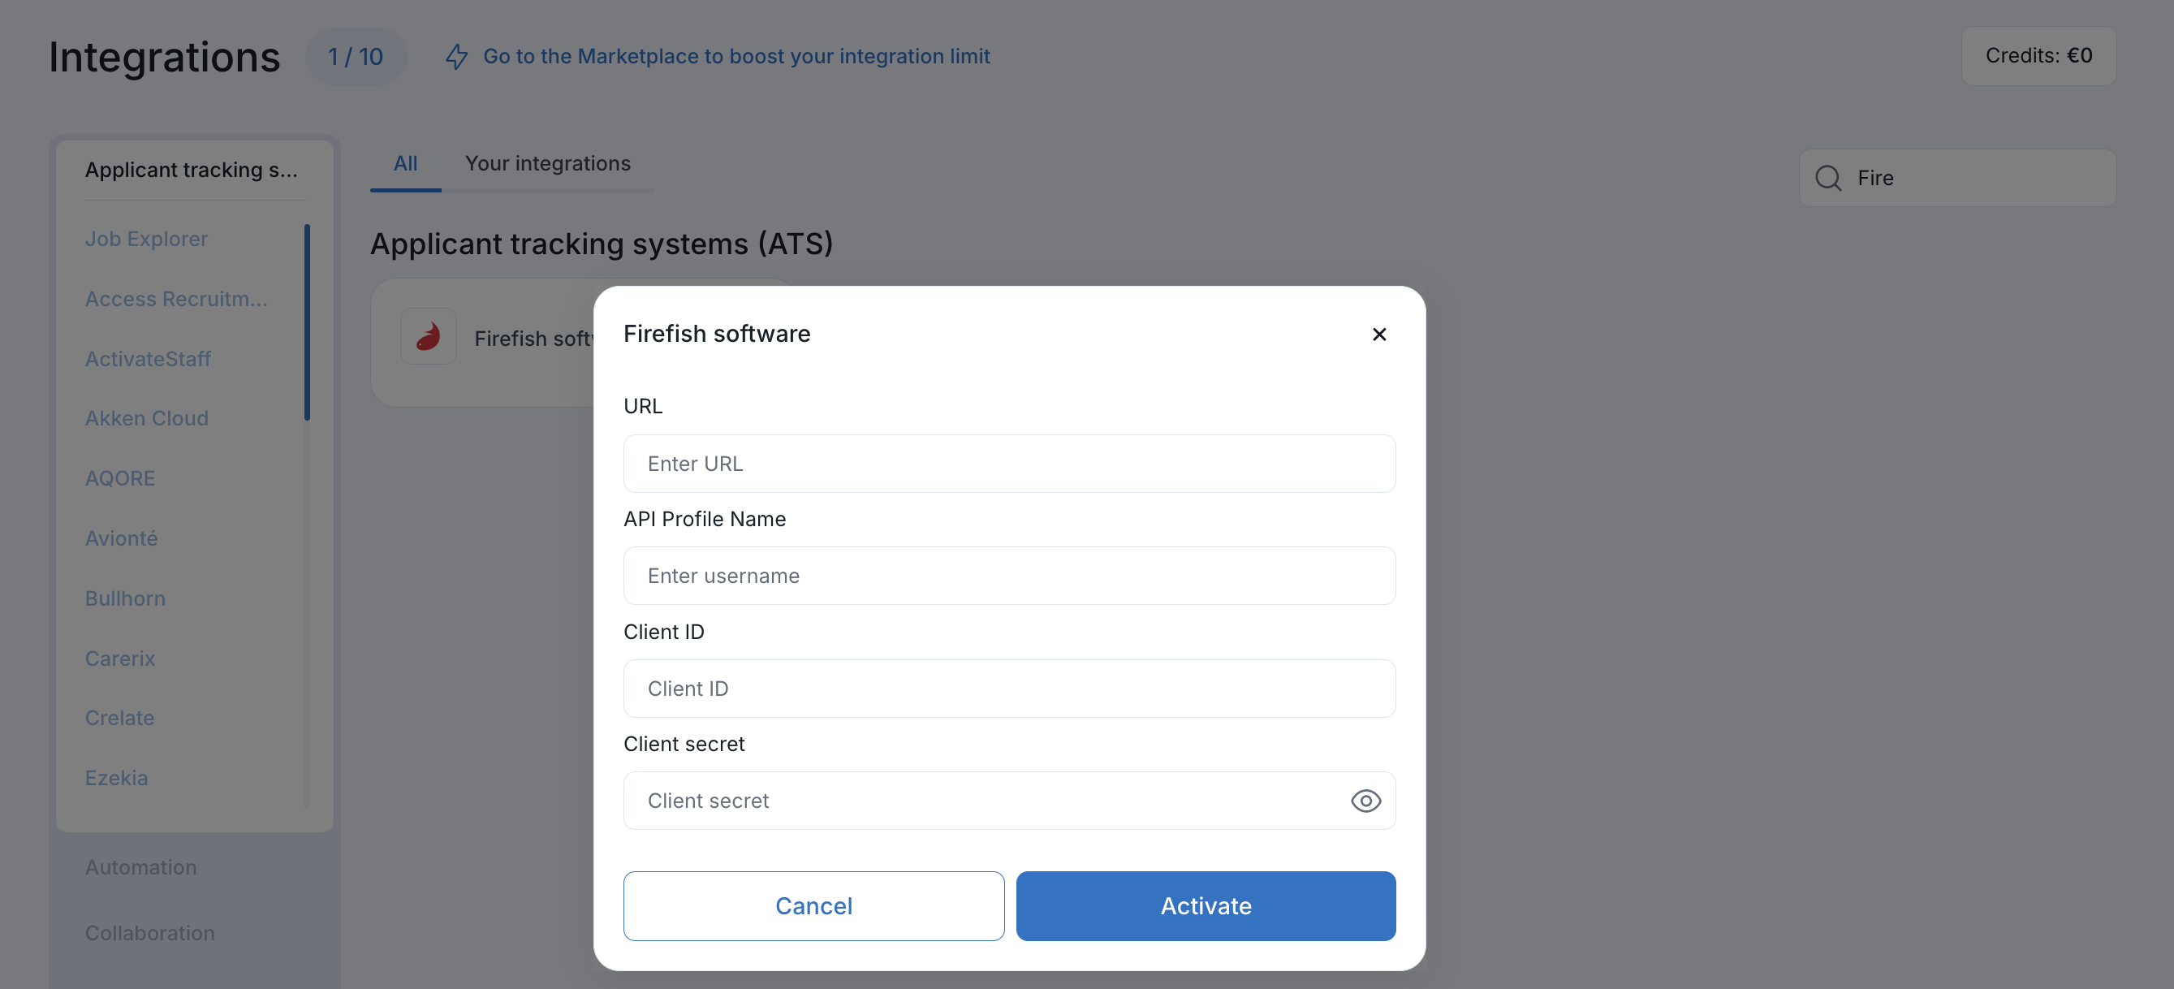Focus the Enter URL field
The height and width of the screenshot is (989, 2174).
click(x=1009, y=464)
